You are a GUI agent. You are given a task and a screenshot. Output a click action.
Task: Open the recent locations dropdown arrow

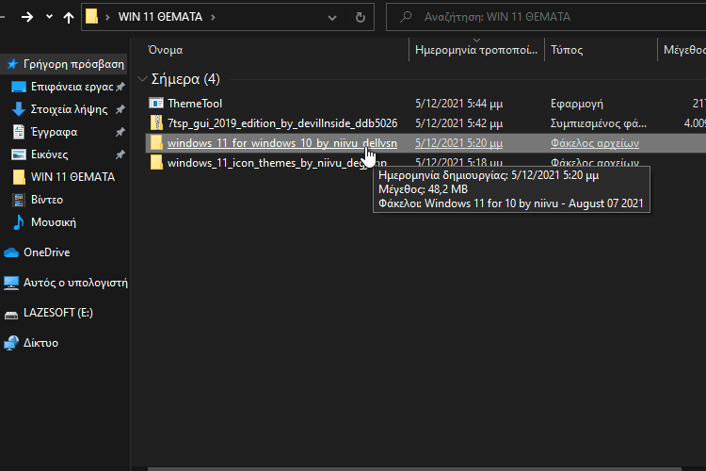(49, 17)
